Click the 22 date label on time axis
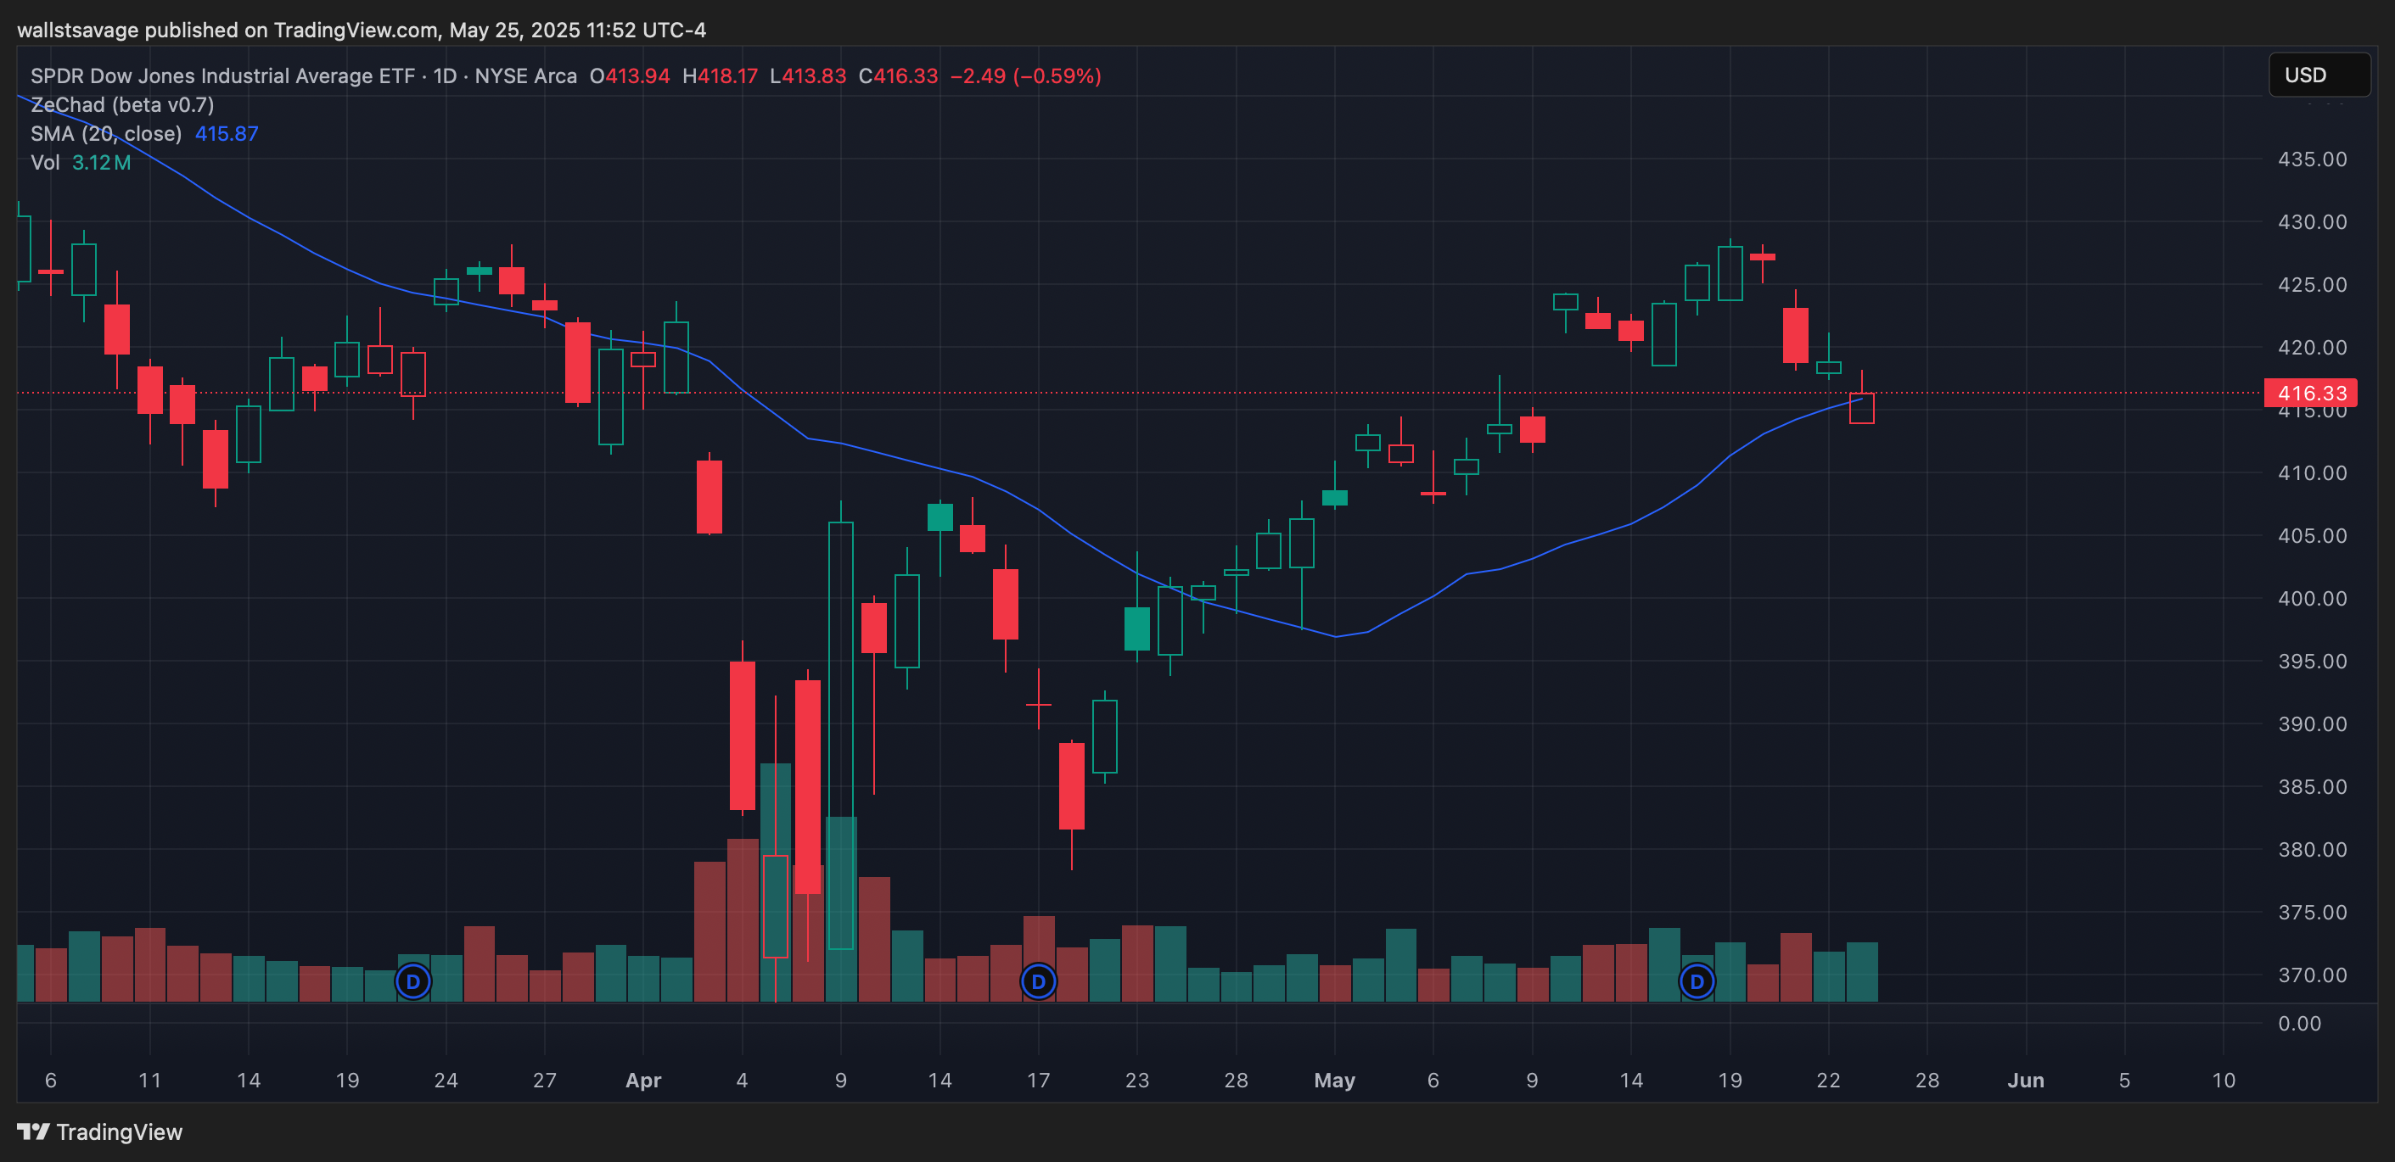 1829,1081
